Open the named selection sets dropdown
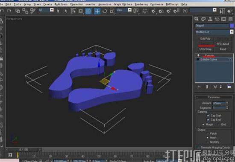The width and height of the screenshot is (235, 162). (214, 10)
